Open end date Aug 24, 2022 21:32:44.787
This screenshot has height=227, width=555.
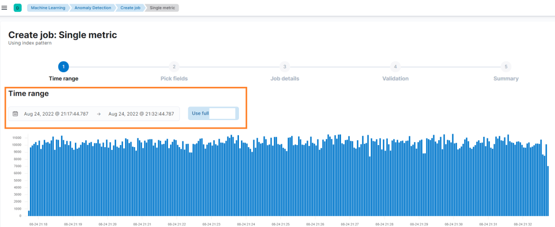pos(141,114)
